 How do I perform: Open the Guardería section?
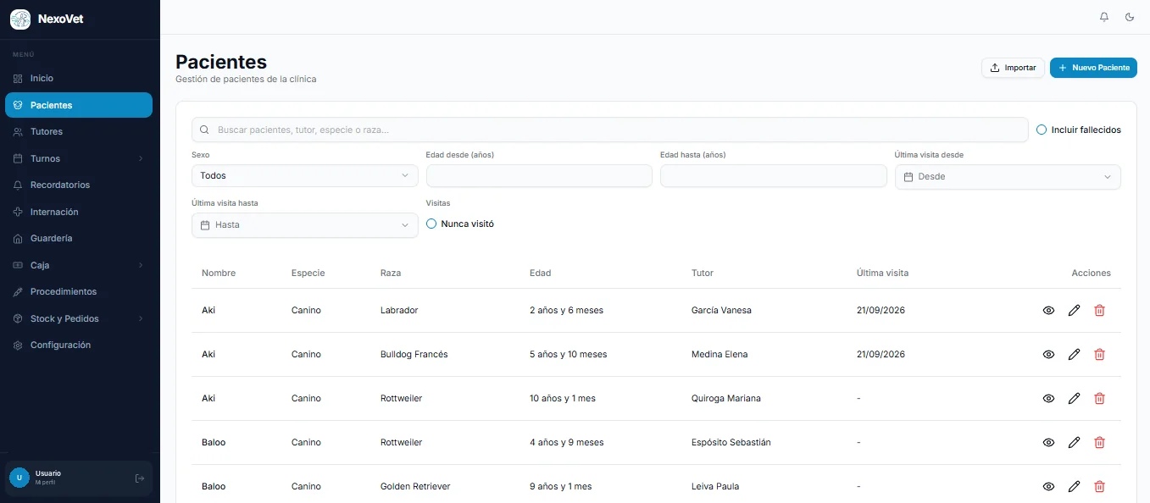pyautogui.click(x=79, y=239)
